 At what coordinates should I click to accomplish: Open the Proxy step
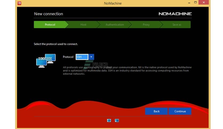[146, 25]
